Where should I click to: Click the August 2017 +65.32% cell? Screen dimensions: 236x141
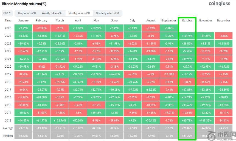pos(151,90)
